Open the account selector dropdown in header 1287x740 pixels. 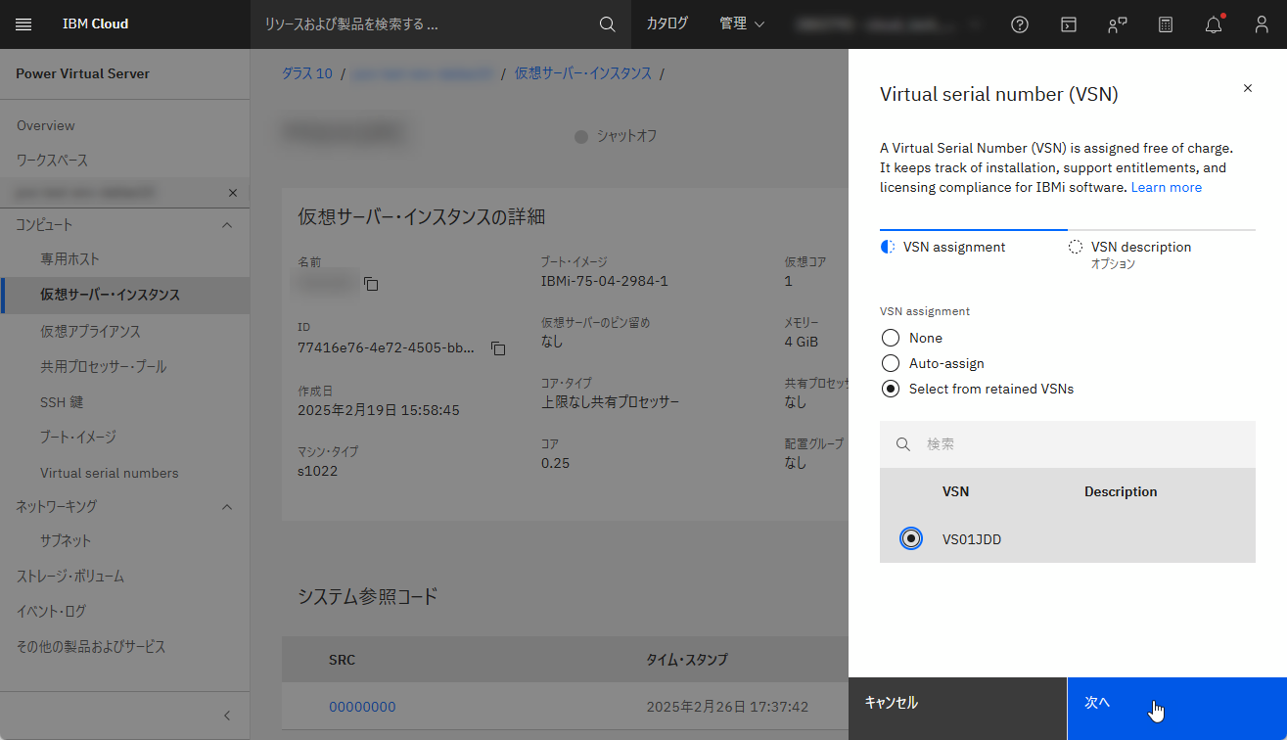point(890,24)
